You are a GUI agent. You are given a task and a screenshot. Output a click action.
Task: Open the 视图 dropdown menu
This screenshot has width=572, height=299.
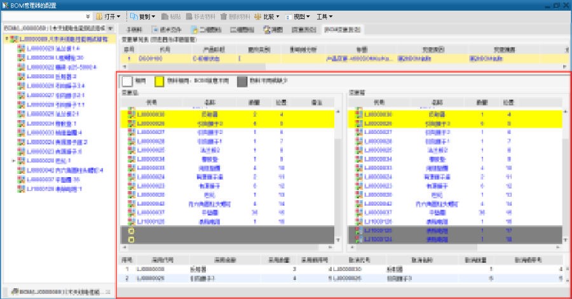click(x=300, y=16)
